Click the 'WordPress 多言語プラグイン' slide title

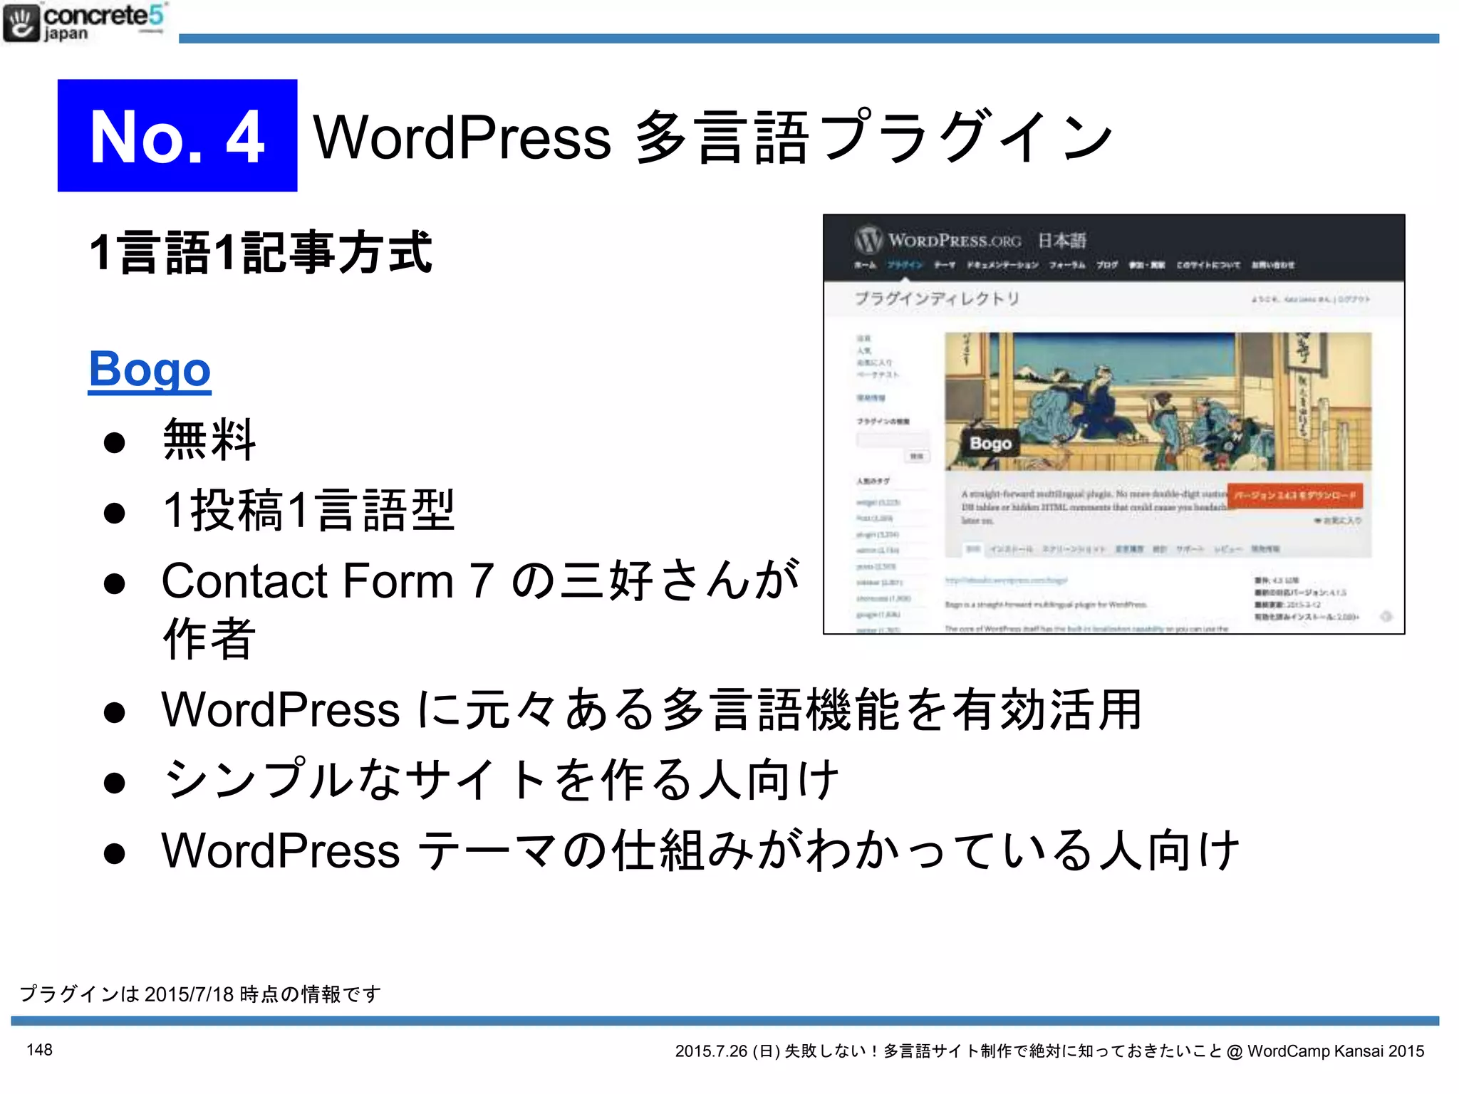click(713, 137)
